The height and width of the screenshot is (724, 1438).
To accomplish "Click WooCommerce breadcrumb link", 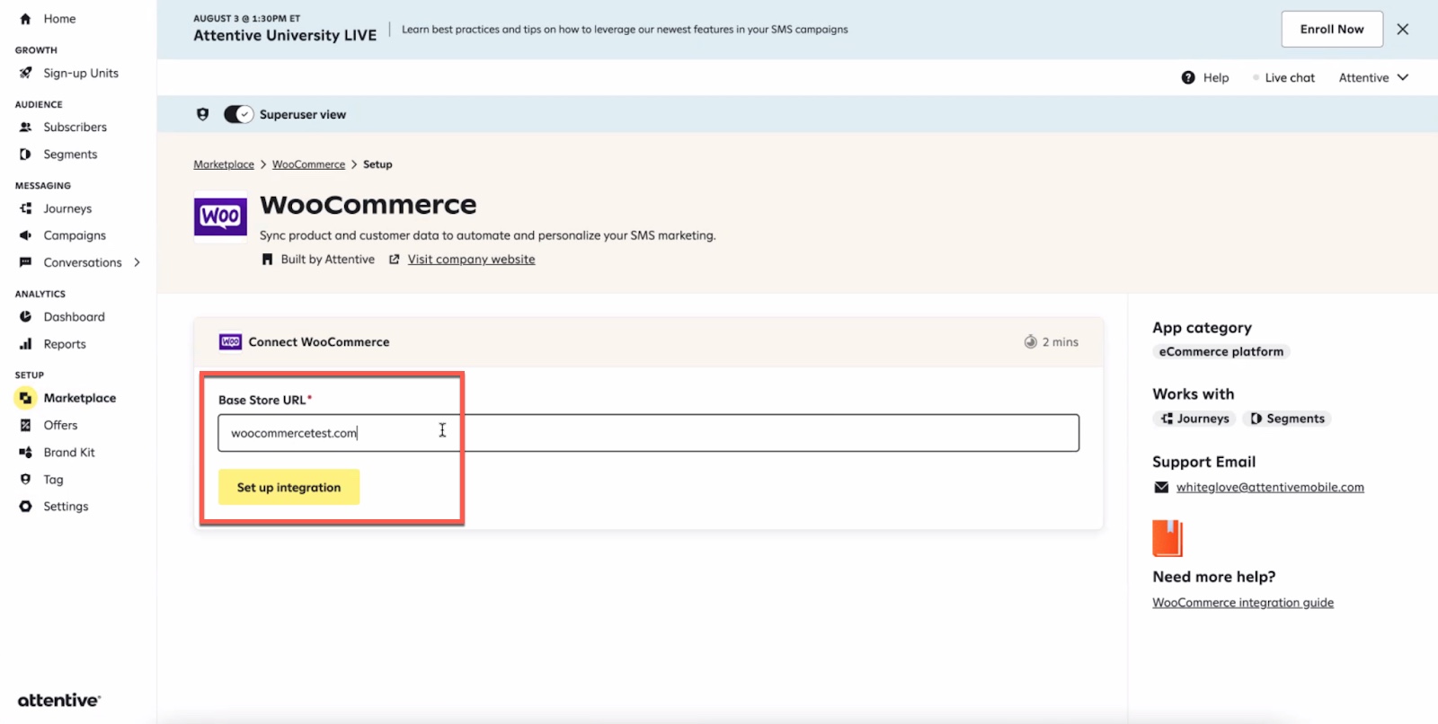I will (308, 164).
